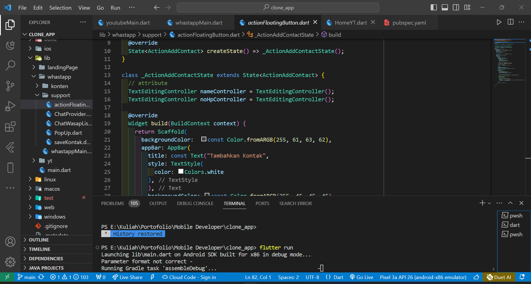Screen dimensions: 531x284
Task: Click Cloud Code - Sign in
Action: point(189,277)
